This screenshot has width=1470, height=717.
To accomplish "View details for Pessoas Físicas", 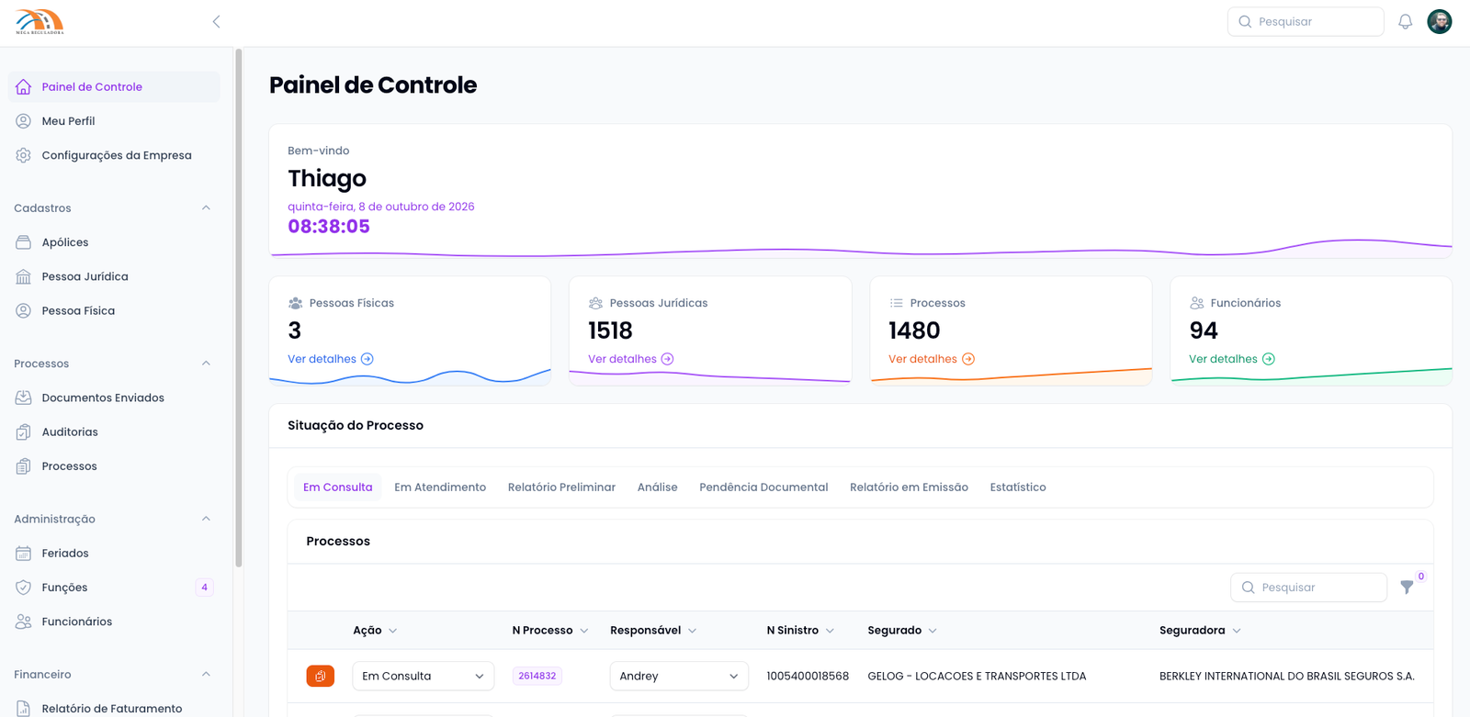I will point(331,359).
